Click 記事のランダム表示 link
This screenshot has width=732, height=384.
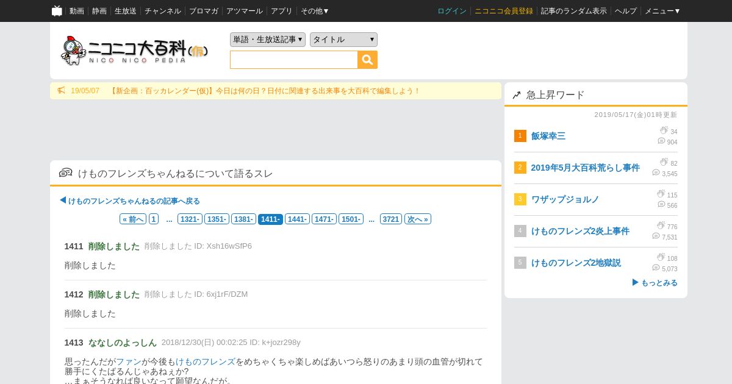(574, 11)
